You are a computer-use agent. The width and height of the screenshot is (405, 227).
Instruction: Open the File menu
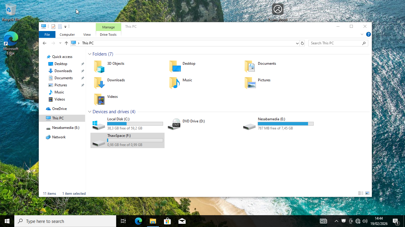(47, 35)
